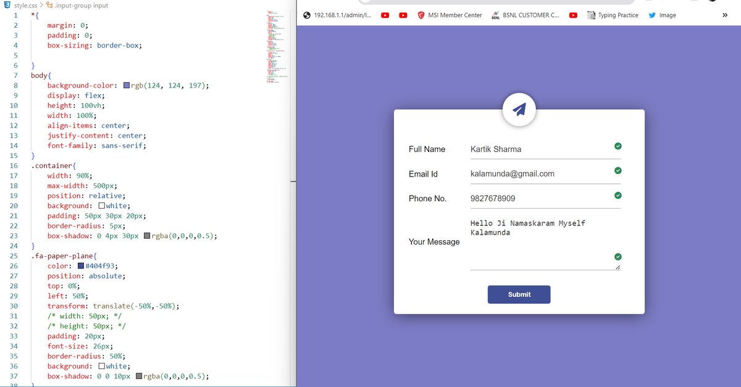
Task: Click the paper plane icon above the form
Action: click(519, 110)
